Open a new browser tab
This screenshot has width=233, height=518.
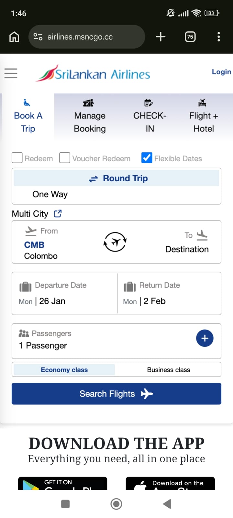pyautogui.click(x=161, y=37)
